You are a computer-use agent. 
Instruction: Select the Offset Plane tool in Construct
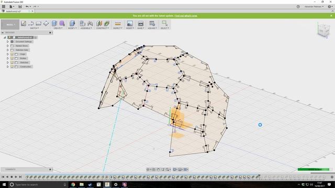pos(99,23)
